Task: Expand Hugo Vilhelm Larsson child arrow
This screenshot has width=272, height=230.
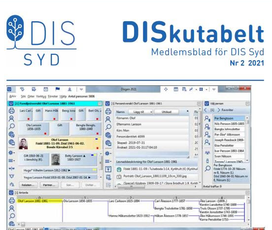Action: 69,170
